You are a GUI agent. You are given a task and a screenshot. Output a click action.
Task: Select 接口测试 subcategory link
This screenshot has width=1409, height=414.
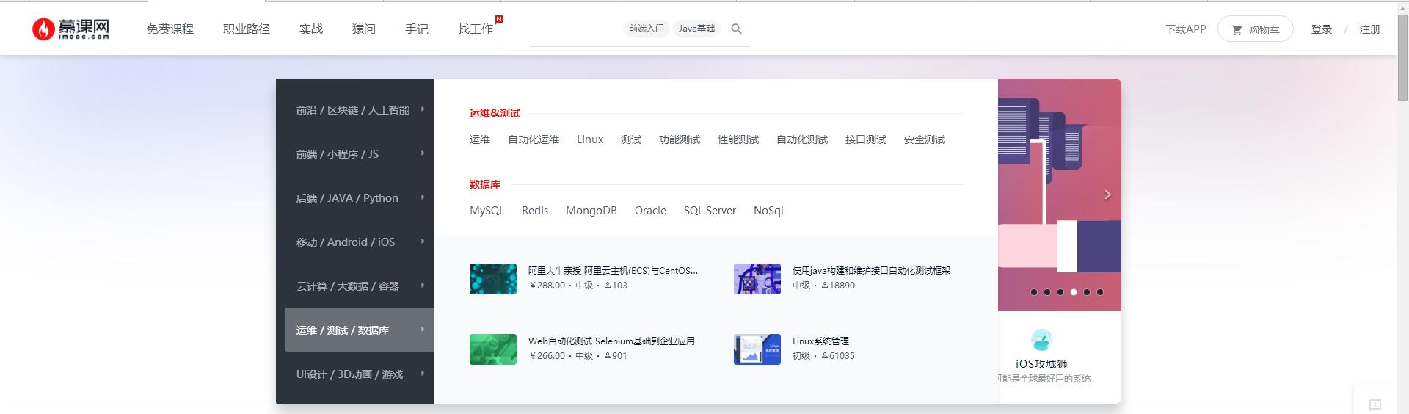(866, 139)
